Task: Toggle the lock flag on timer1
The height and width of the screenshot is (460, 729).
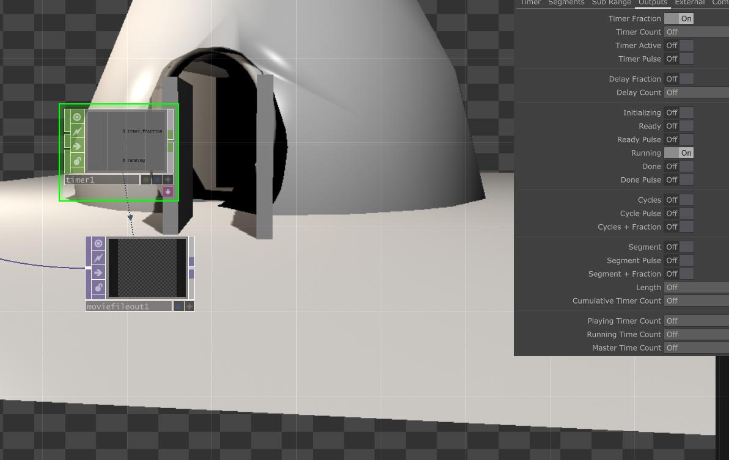Action: coord(77,161)
